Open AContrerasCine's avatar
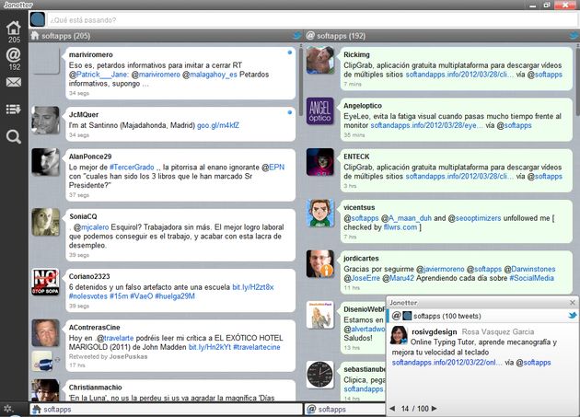 point(45,333)
